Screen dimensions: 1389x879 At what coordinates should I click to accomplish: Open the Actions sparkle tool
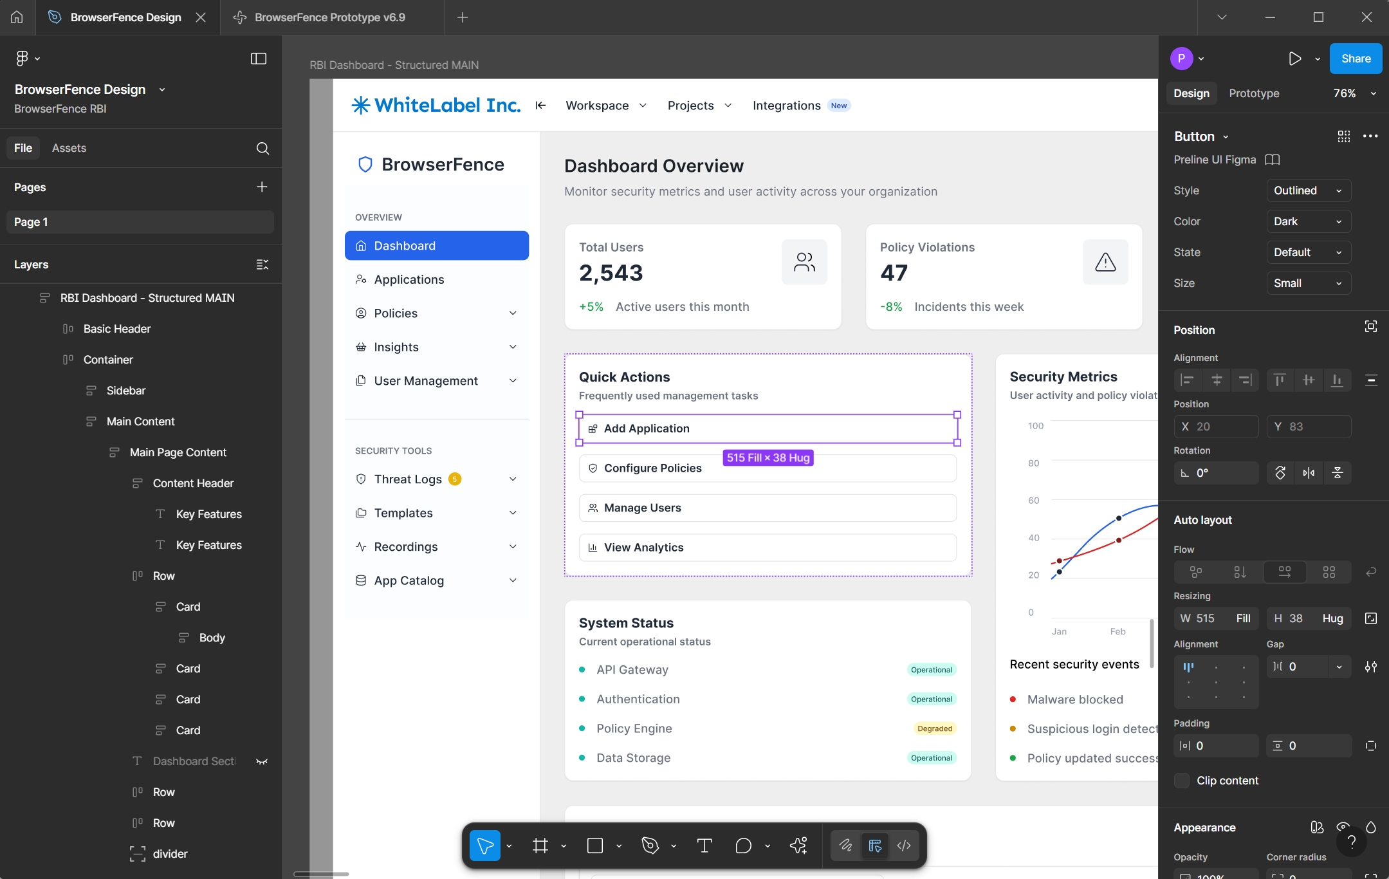(798, 846)
